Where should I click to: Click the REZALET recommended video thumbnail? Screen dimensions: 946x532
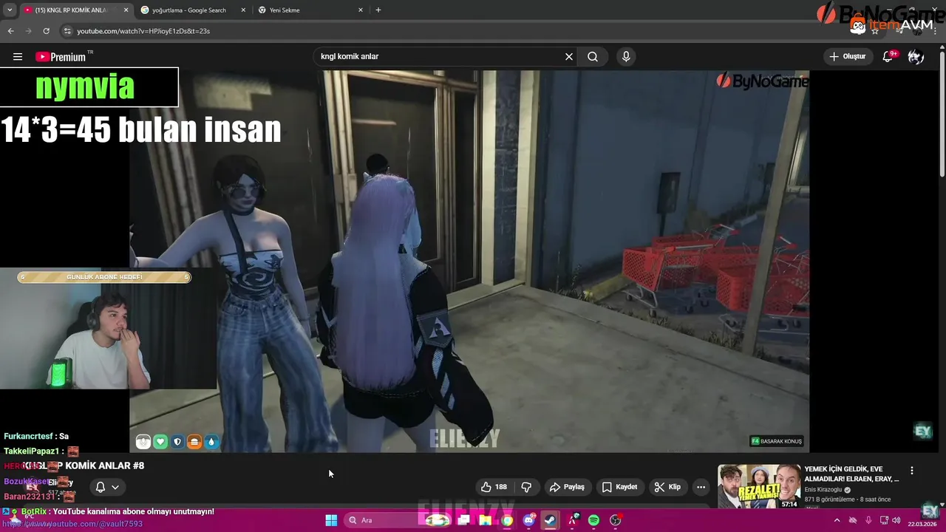[x=759, y=486]
